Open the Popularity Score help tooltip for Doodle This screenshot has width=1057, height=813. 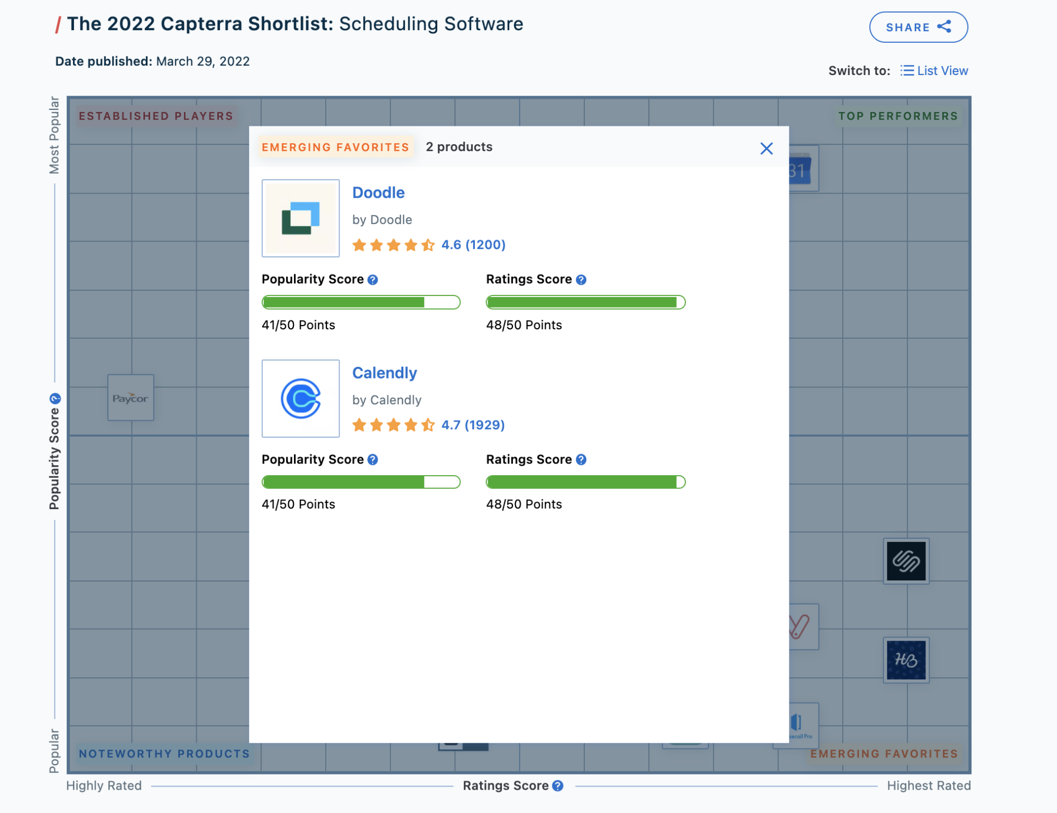click(x=373, y=280)
